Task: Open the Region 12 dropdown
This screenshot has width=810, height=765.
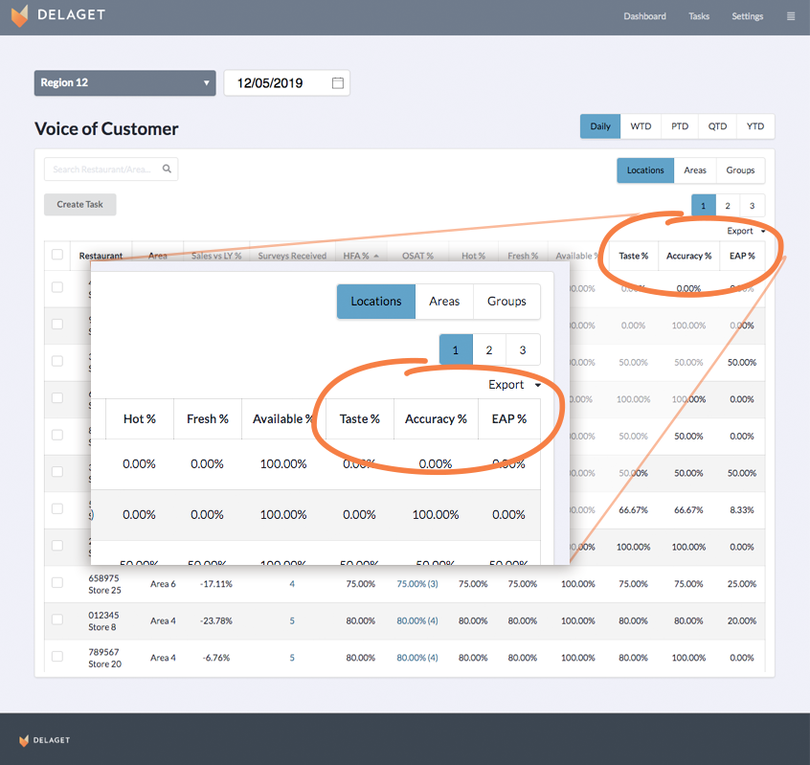Action: [124, 83]
